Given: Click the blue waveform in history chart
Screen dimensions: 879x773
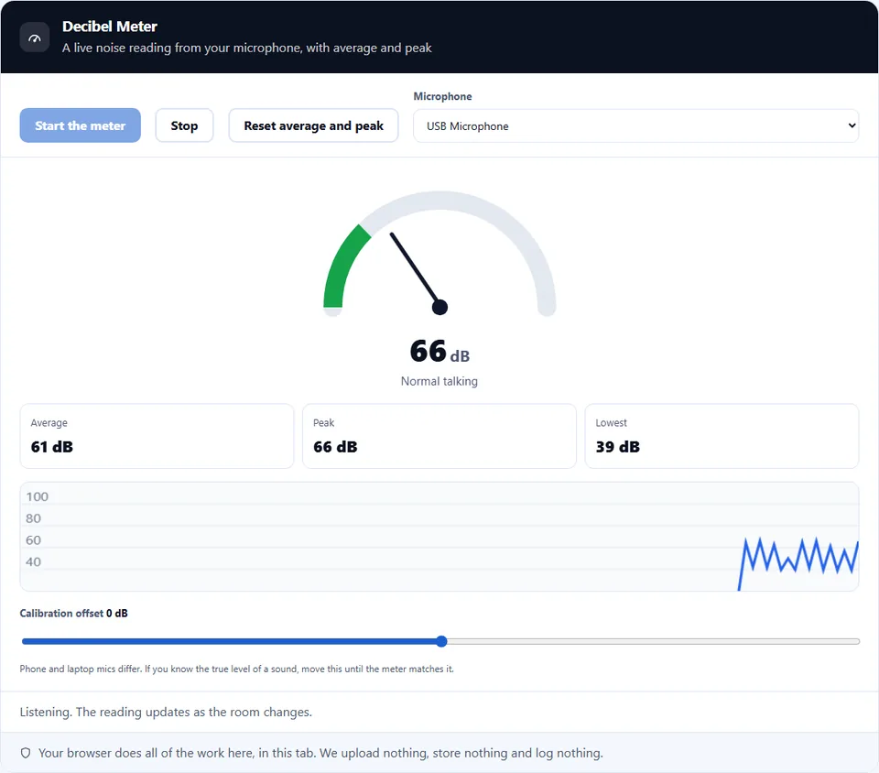Looking at the screenshot, I should pos(798,561).
